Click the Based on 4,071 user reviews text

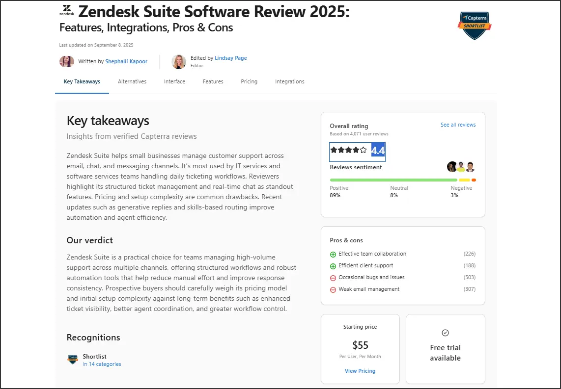coord(359,134)
